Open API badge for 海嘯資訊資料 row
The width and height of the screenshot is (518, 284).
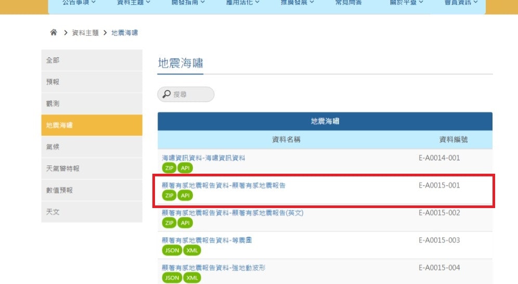point(185,168)
